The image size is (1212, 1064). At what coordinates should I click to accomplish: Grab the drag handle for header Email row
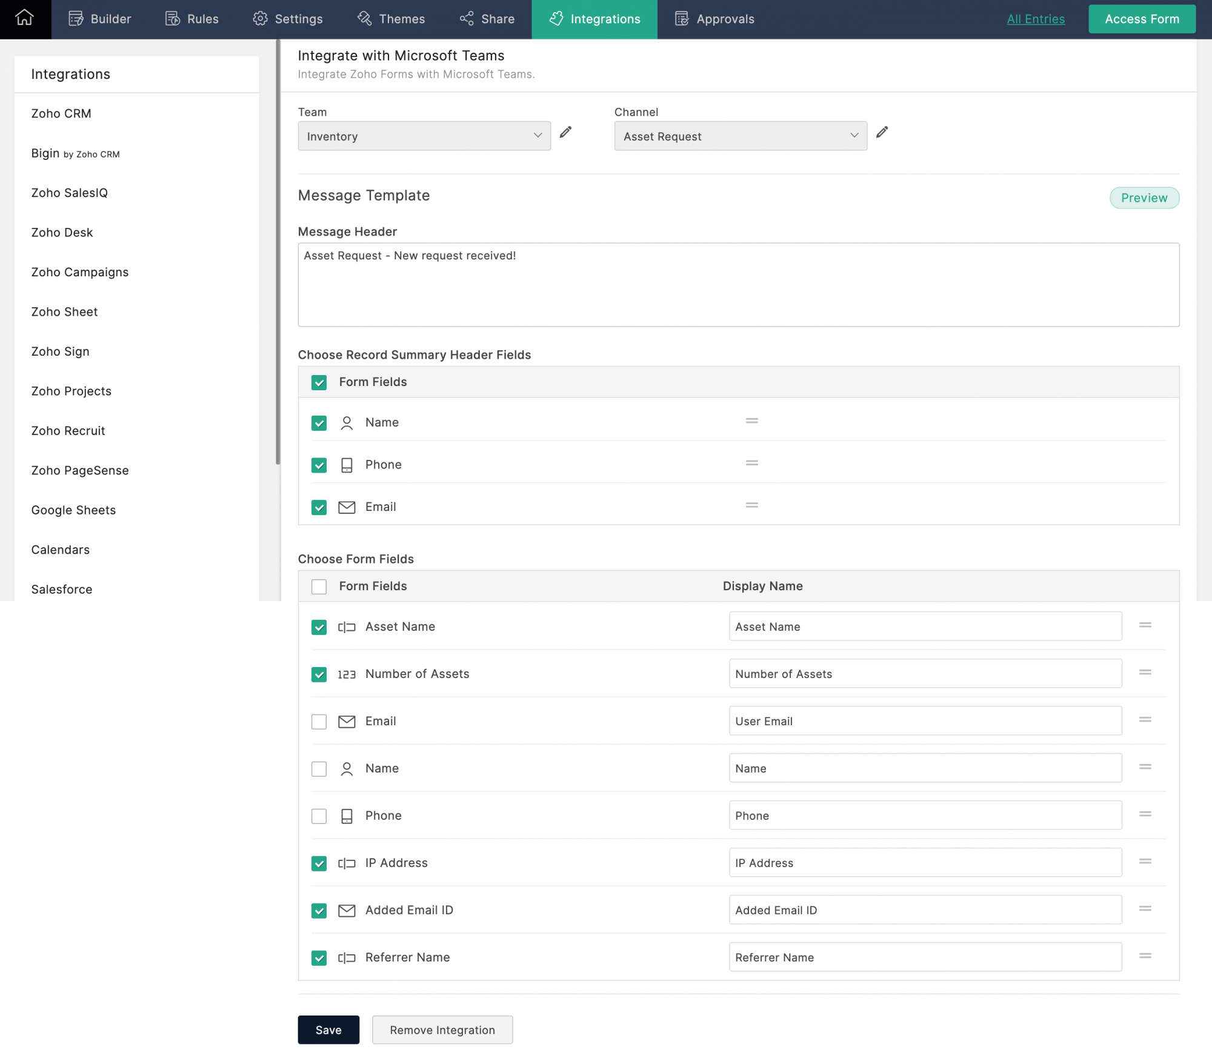coord(752,505)
